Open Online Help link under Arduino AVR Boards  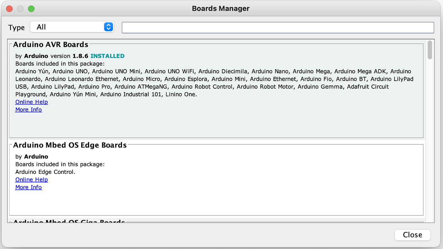(31, 102)
